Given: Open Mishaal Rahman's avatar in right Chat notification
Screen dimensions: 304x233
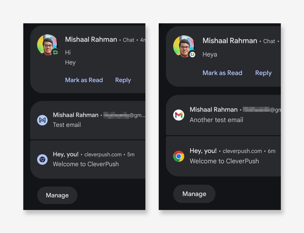Looking at the screenshot, I should click(184, 46).
